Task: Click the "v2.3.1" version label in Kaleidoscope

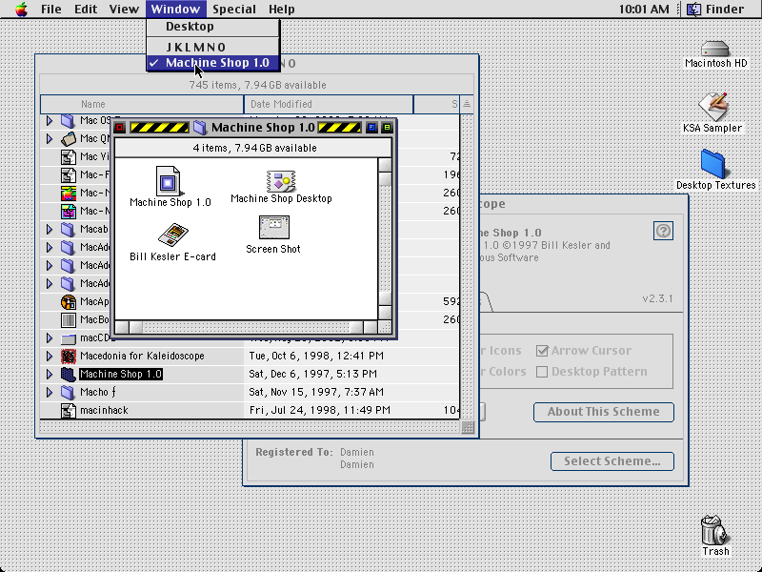Action: point(657,298)
